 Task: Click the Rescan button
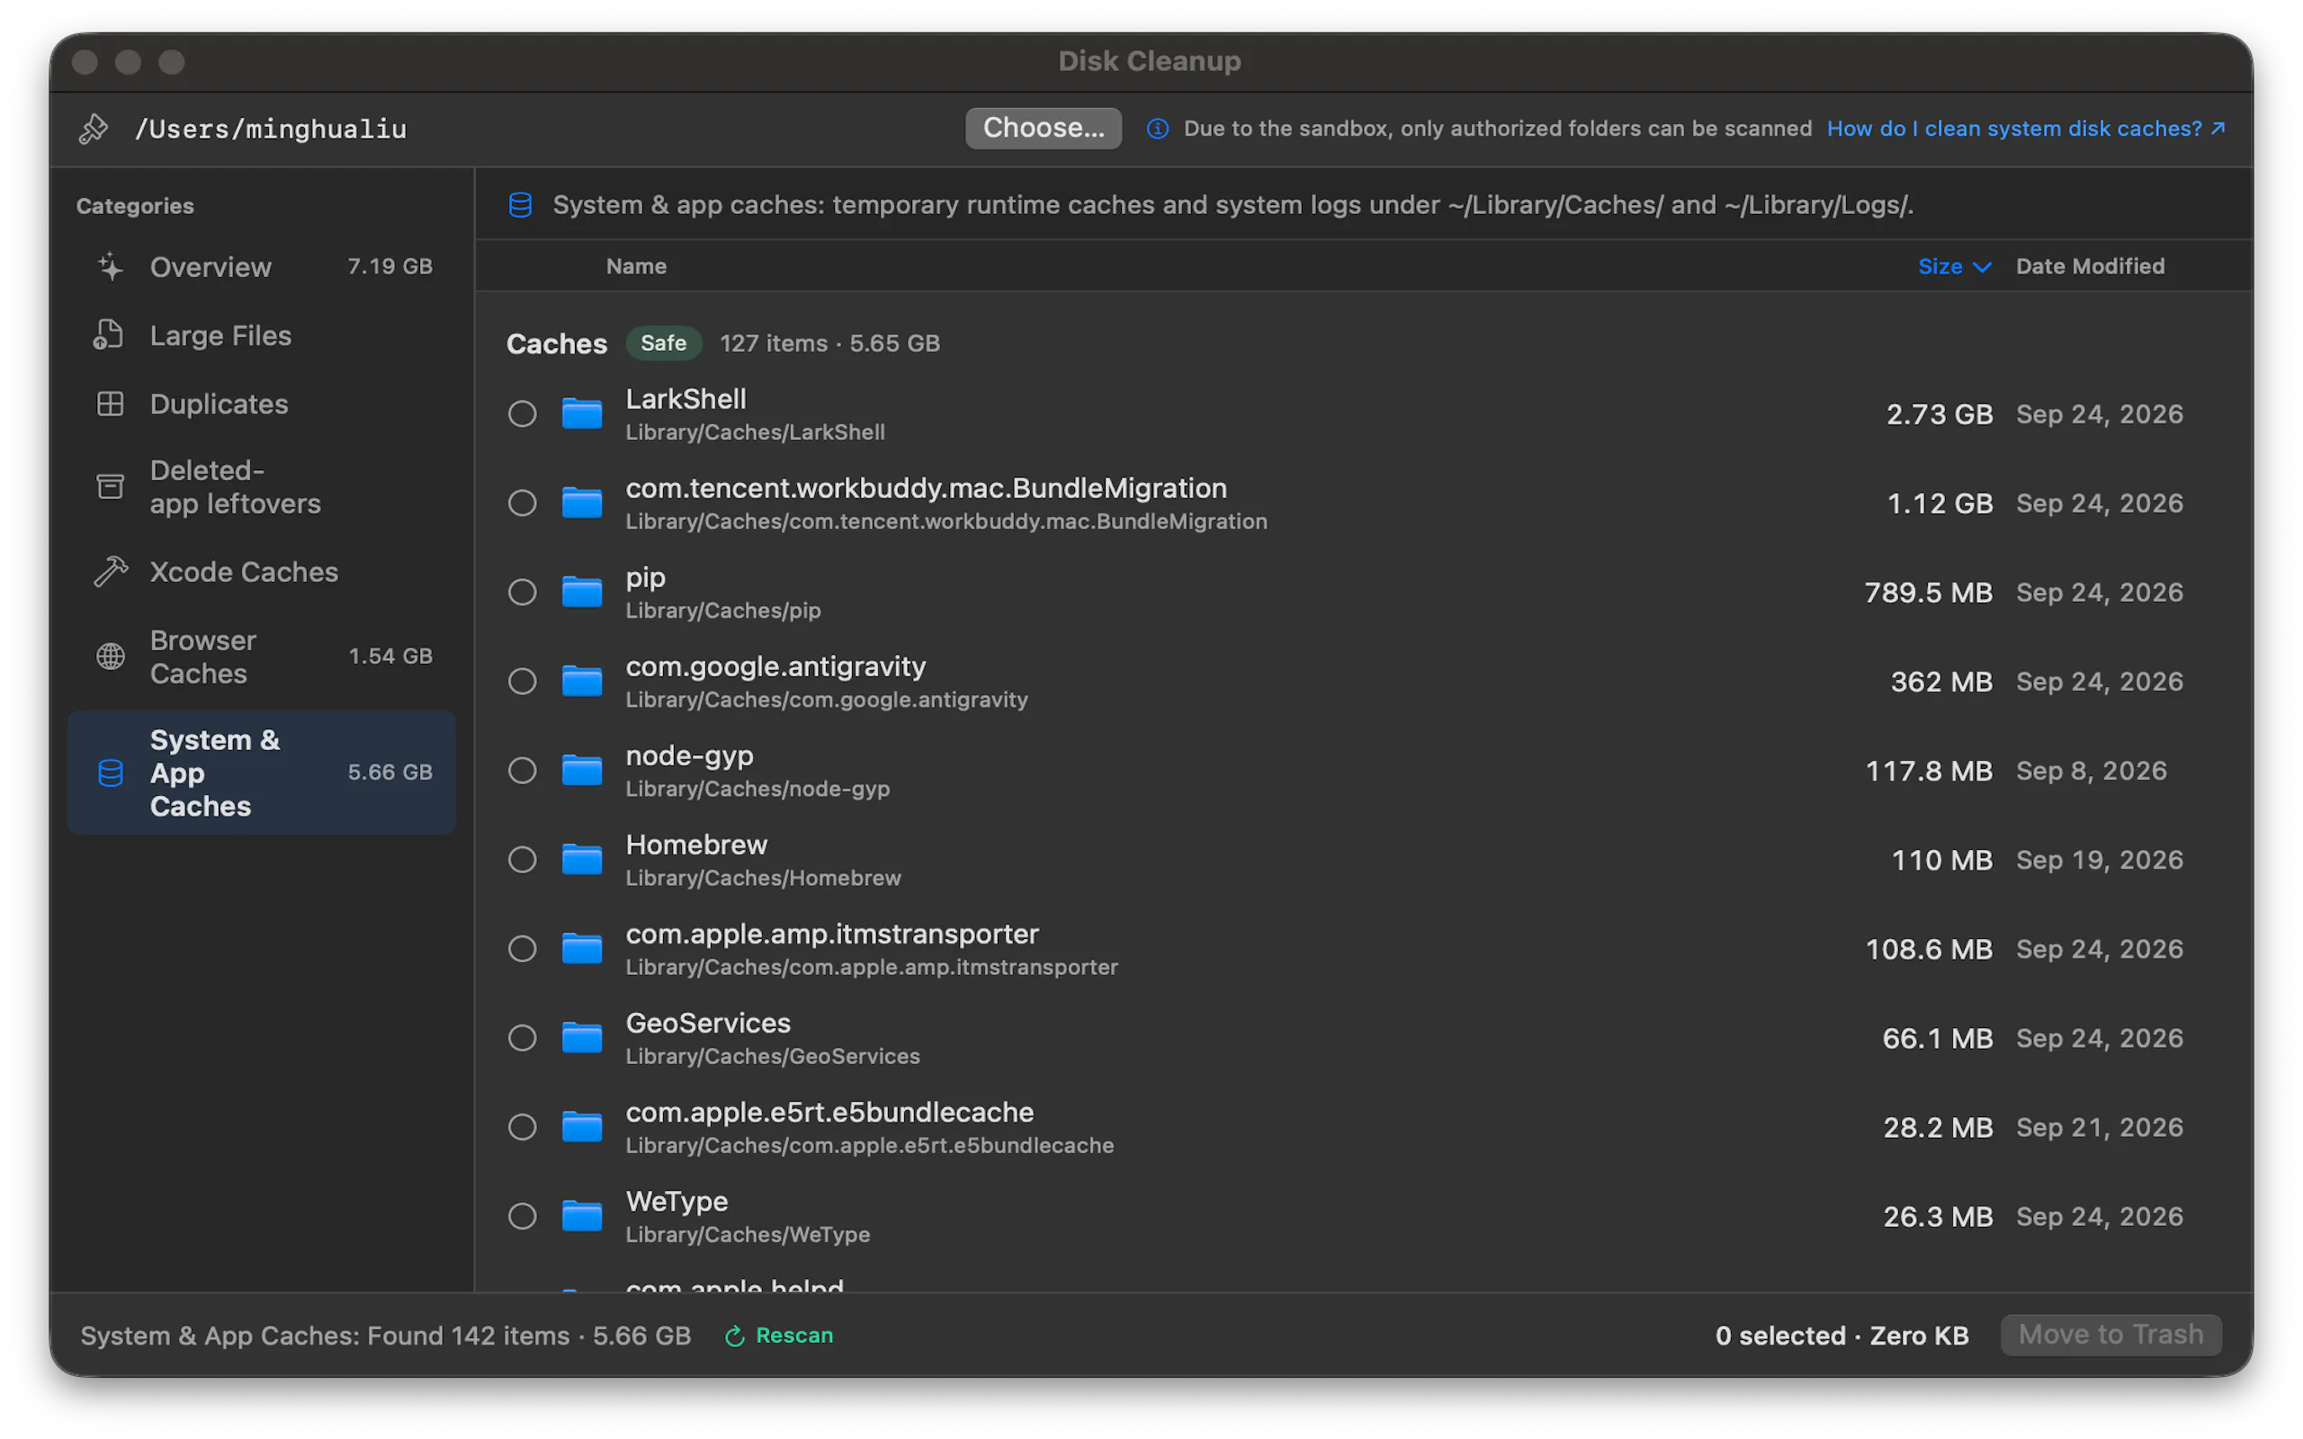tap(778, 1336)
